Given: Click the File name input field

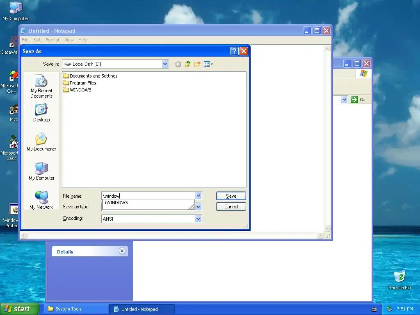Looking at the screenshot, I should coord(148,196).
